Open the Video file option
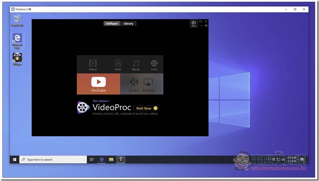Viewport: 319px width, 181px height. (93, 65)
